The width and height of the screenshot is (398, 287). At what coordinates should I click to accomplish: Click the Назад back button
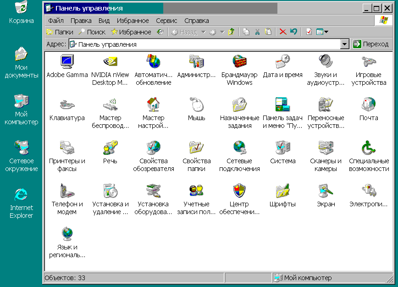click(184, 32)
